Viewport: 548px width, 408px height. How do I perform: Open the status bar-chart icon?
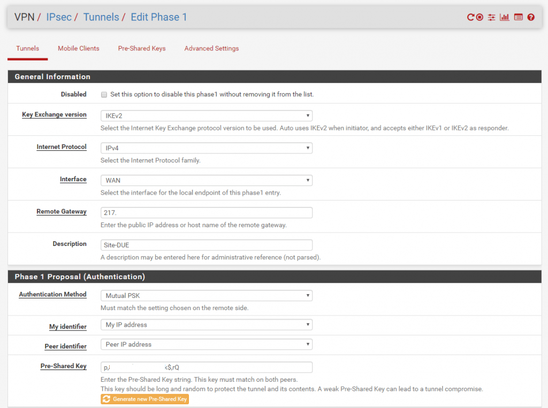pyautogui.click(x=504, y=17)
